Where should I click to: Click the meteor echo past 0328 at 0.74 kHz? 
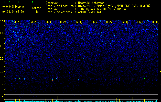click(x=133, y=79)
